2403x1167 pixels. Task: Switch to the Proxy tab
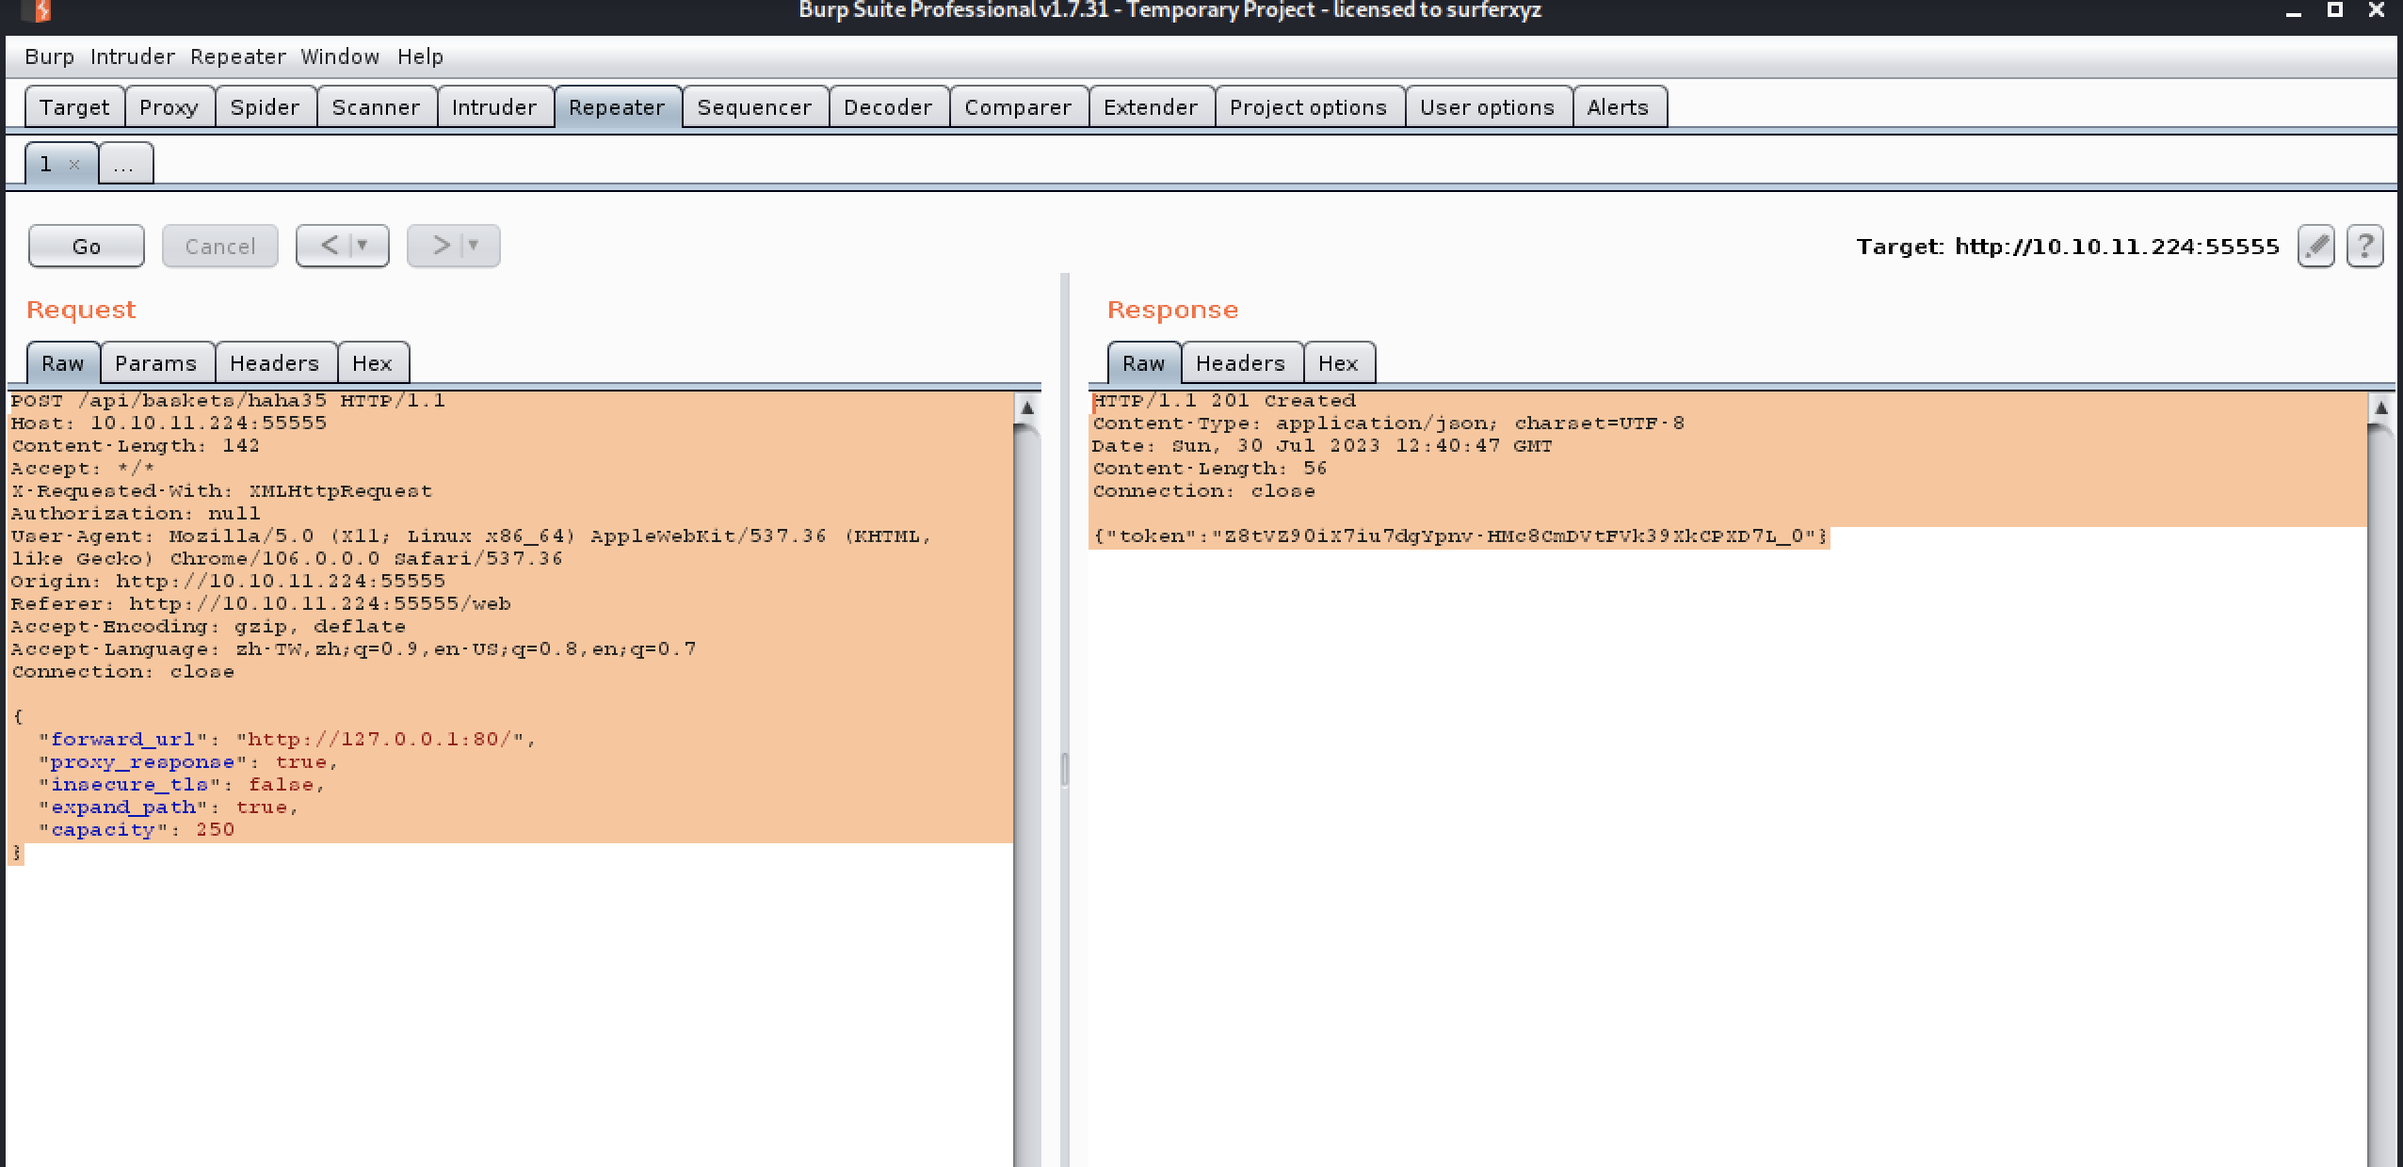tap(169, 106)
